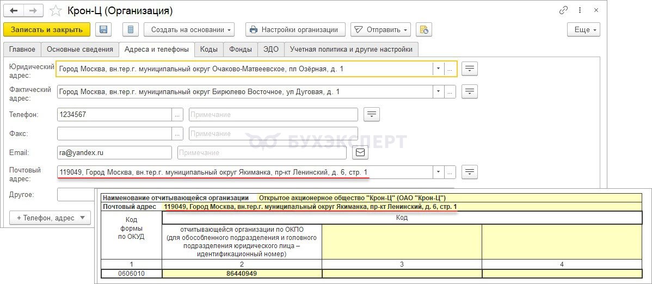The width and height of the screenshot is (652, 284).
Task: Add Крон-Ц to favorites with the star
Action: point(55,10)
